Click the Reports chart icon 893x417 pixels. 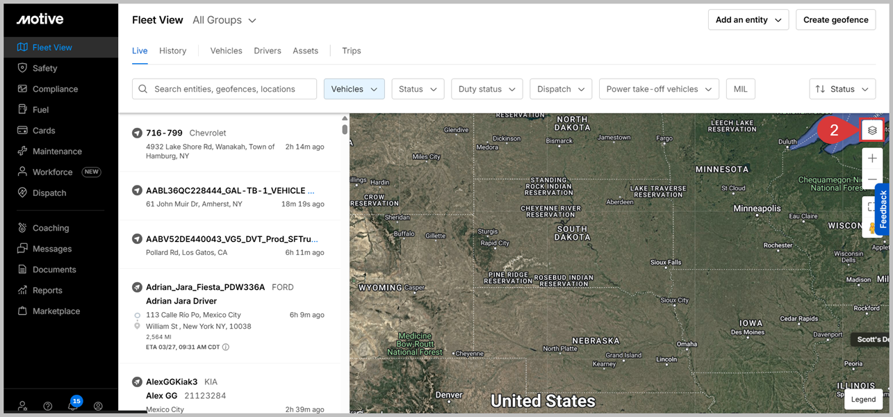click(22, 291)
